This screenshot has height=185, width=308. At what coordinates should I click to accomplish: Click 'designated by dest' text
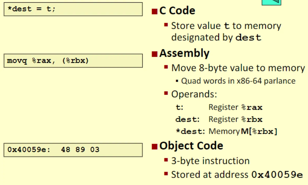216,37
